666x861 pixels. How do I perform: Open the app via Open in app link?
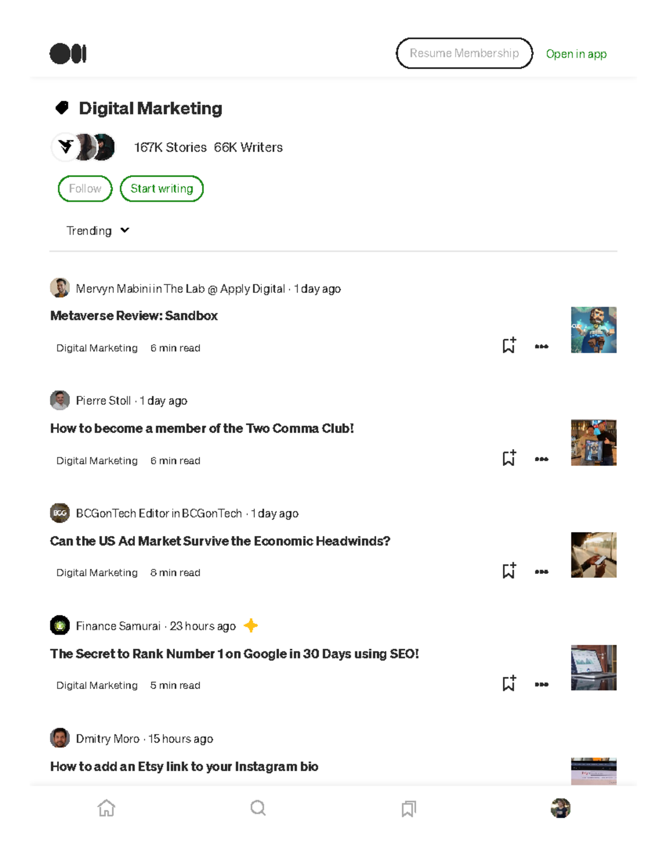576,54
